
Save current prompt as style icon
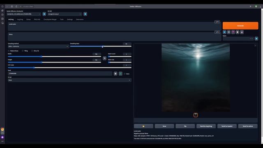[242, 32]
